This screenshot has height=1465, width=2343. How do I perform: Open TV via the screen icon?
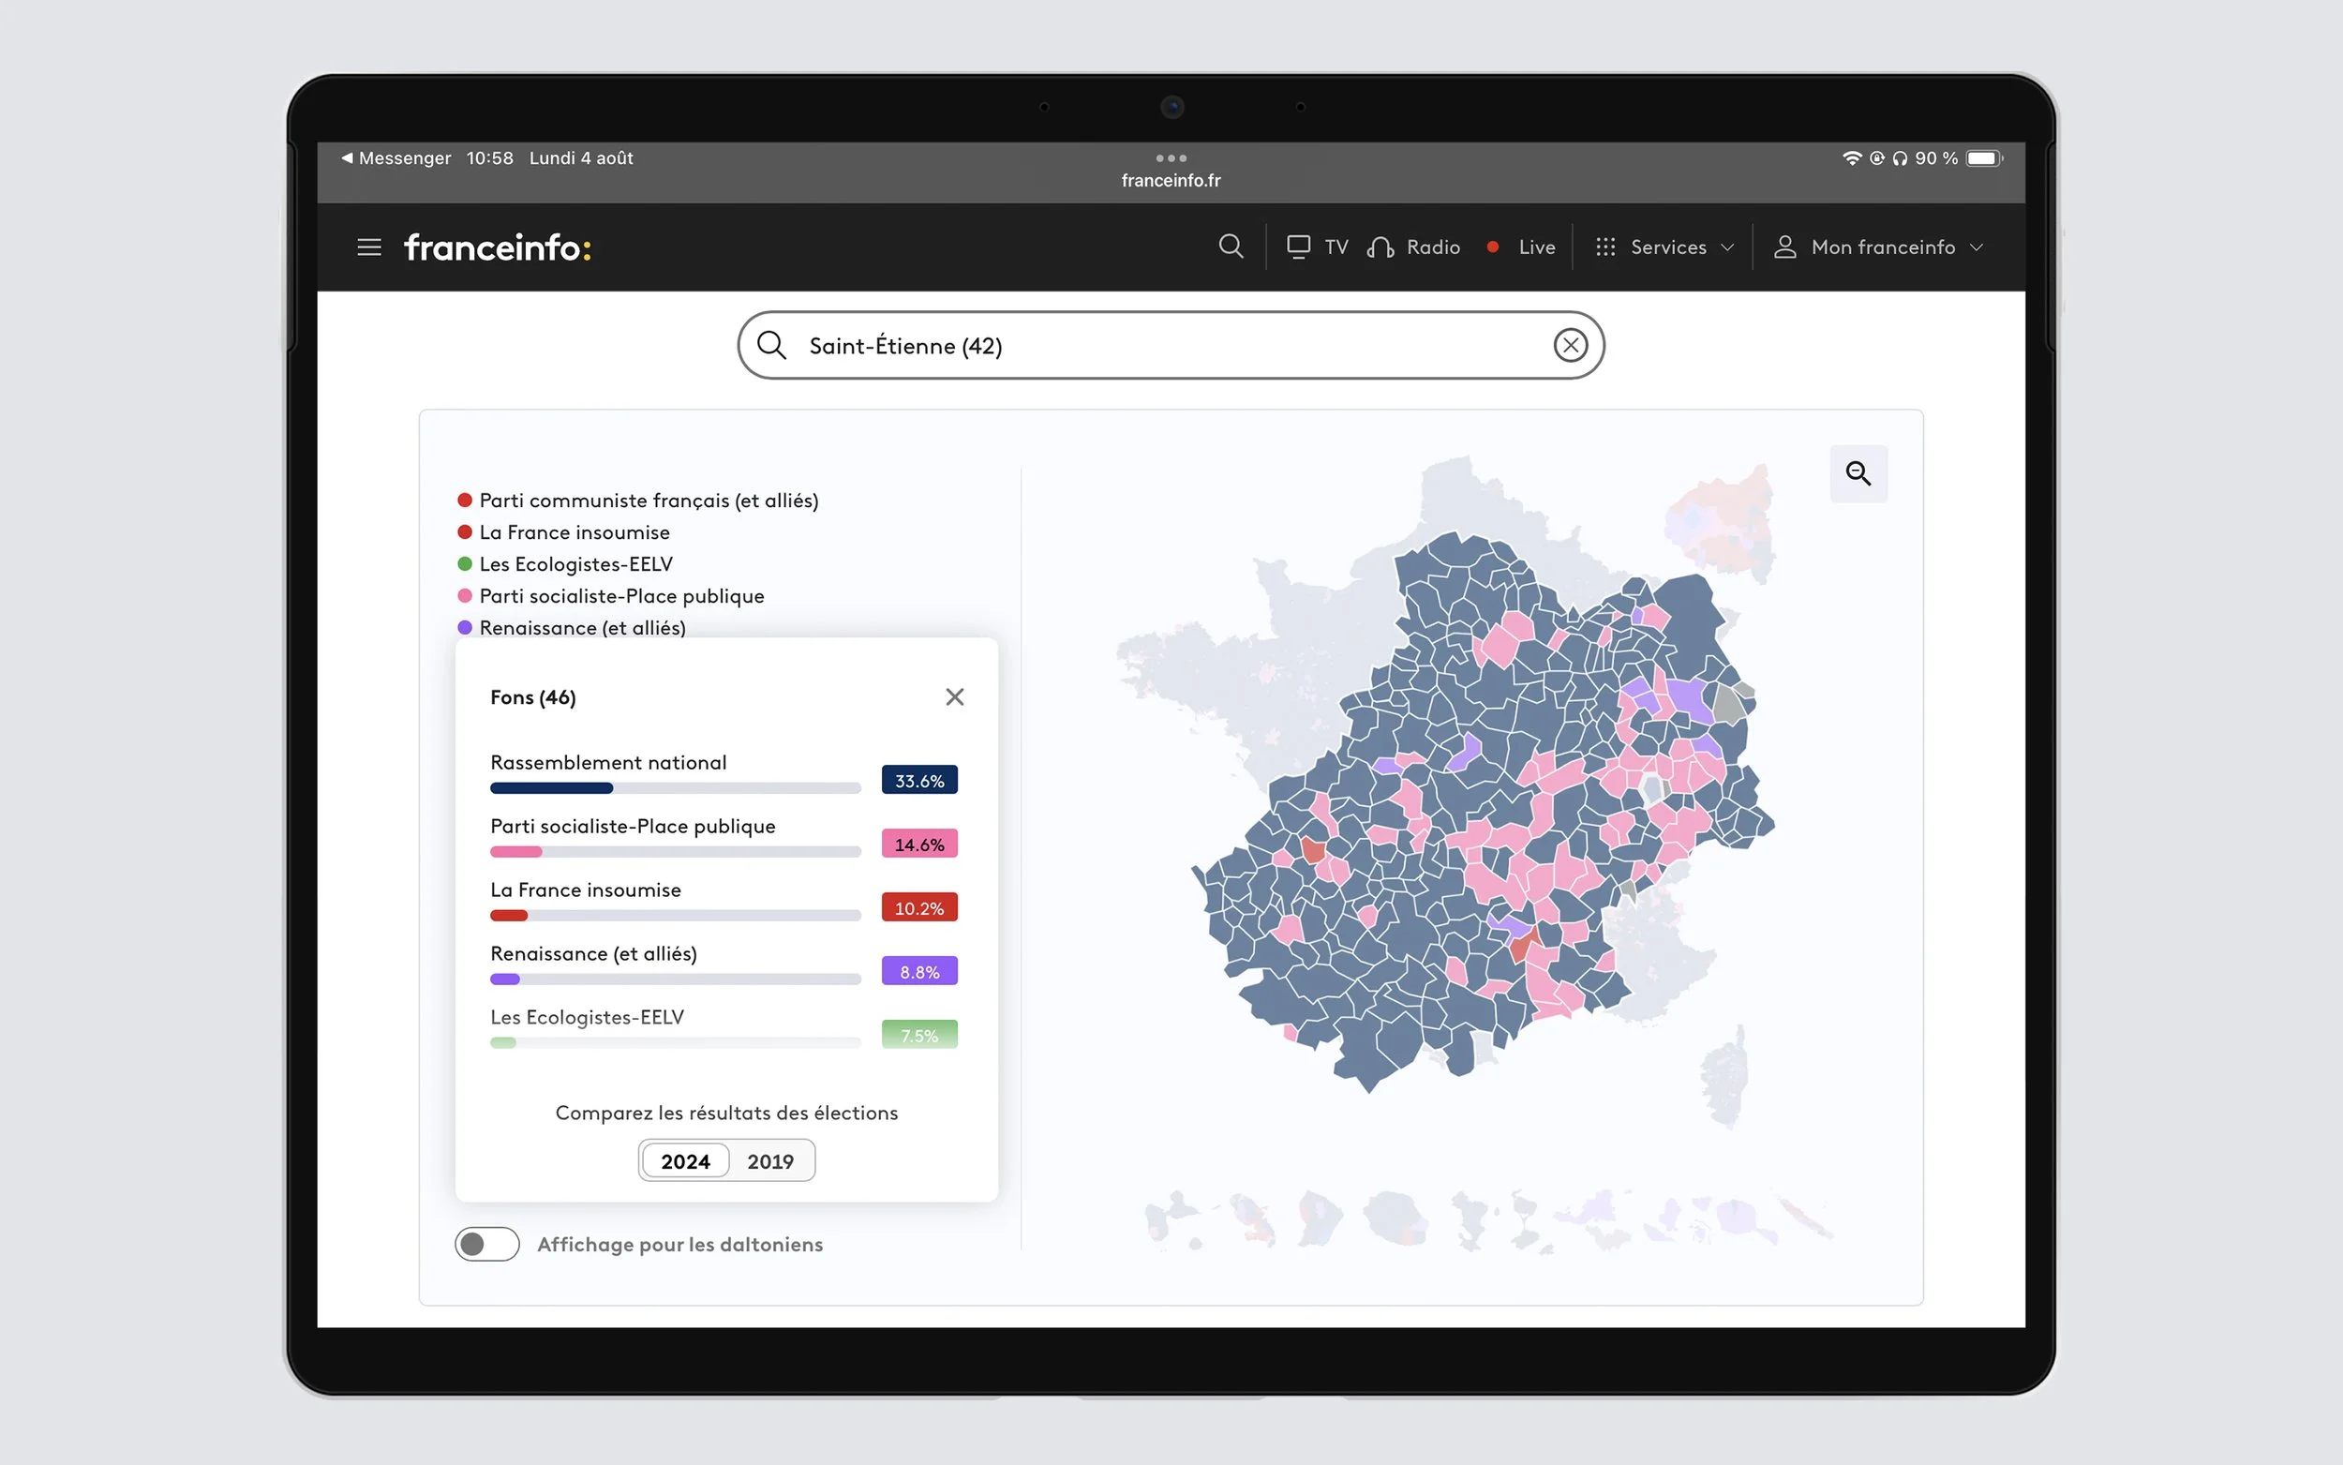pyautogui.click(x=1298, y=247)
